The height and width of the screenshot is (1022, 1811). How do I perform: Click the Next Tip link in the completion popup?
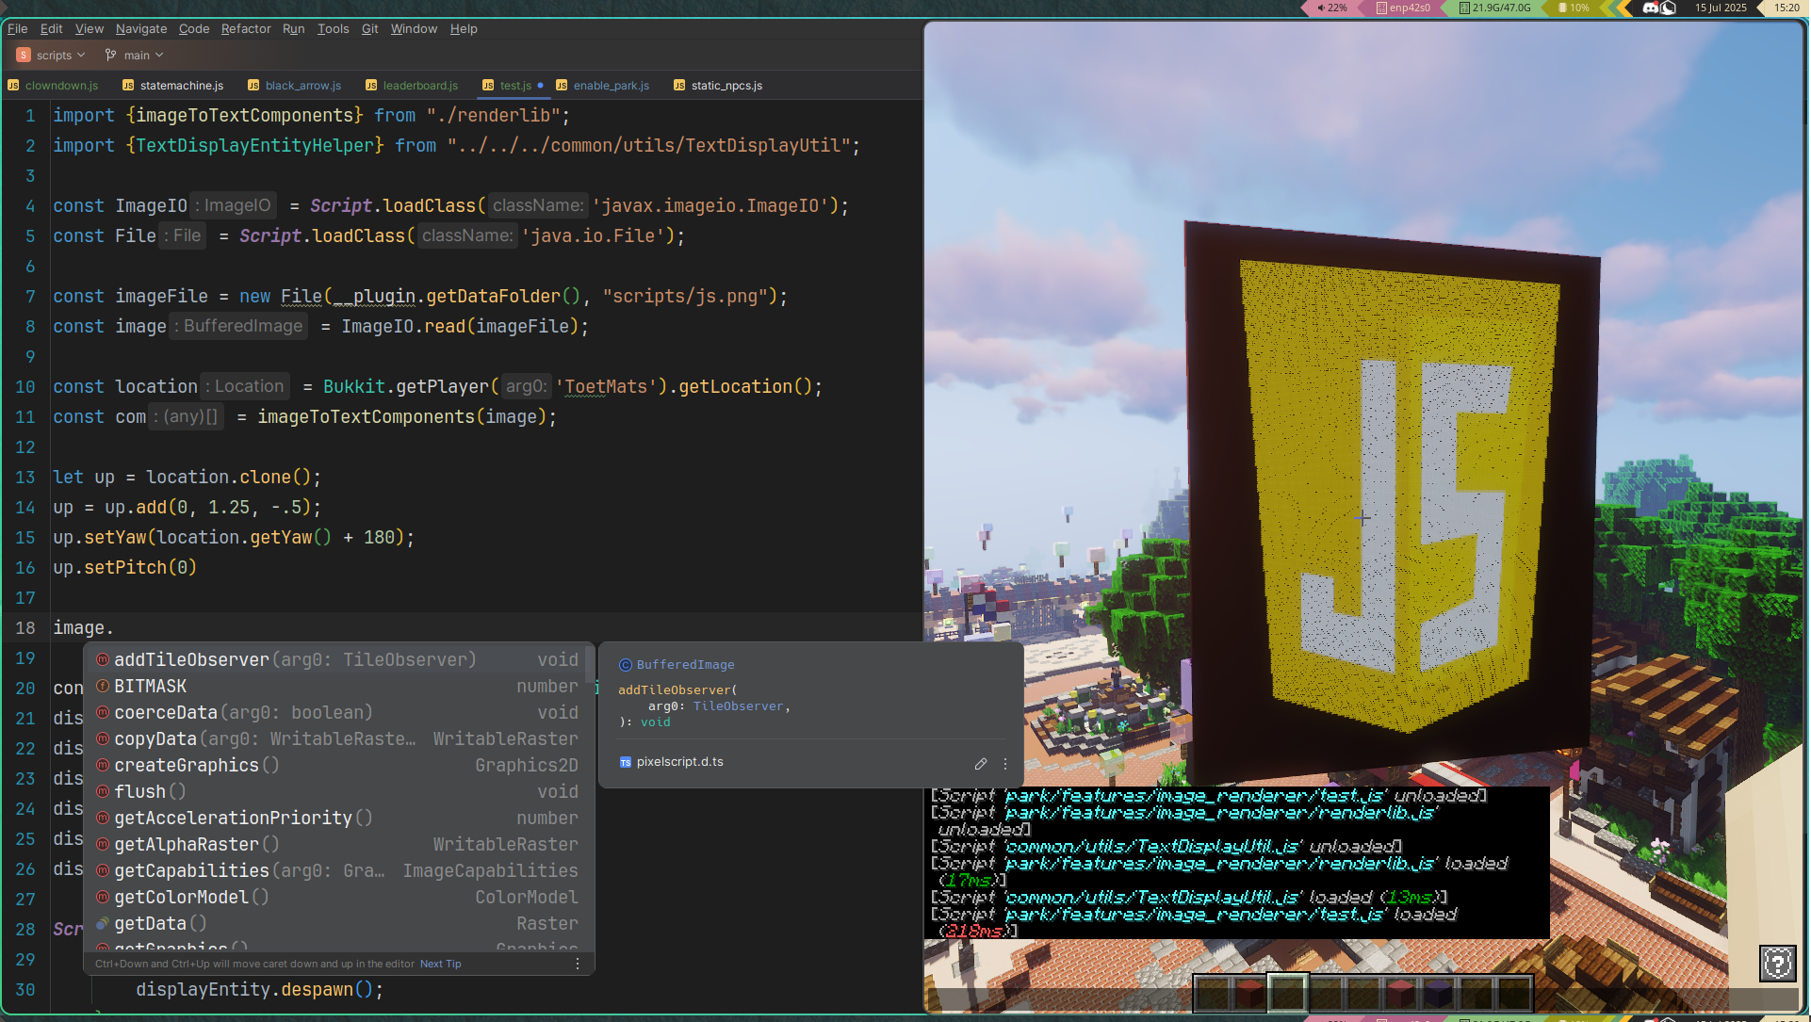pyautogui.click(x=439, y=964)
